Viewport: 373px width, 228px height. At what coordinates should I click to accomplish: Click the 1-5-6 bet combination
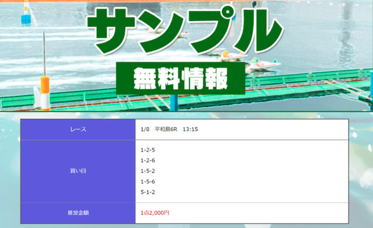click(x=147, y=181)
